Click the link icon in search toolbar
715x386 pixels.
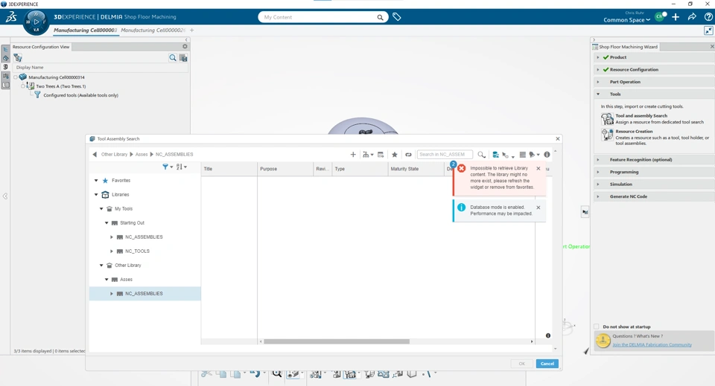point(408,154)
